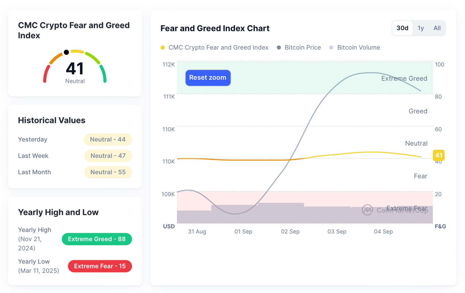465x293 pixels.
Task: Show All-time chart range
Action: pos(437,28)
